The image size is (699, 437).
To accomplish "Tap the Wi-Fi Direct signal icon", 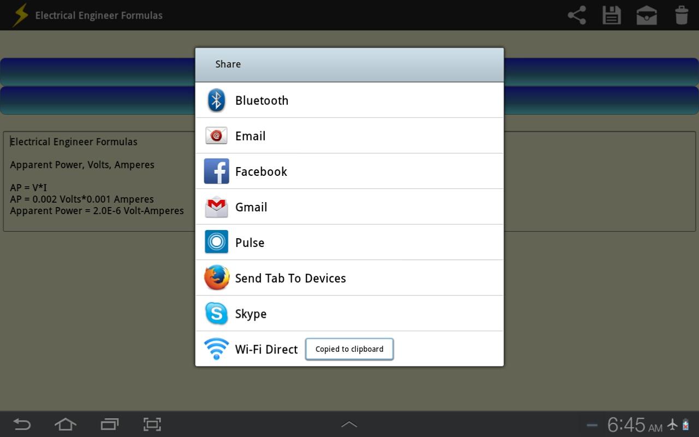I will point(216,349).
